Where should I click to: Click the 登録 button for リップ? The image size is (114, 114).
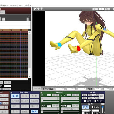(76, 95)
